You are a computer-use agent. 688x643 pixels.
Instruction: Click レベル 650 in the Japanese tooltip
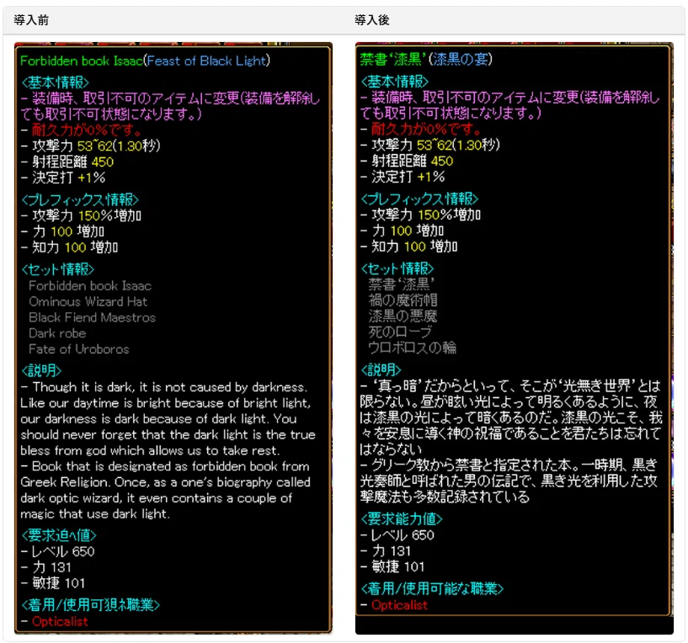click(397, 535)
